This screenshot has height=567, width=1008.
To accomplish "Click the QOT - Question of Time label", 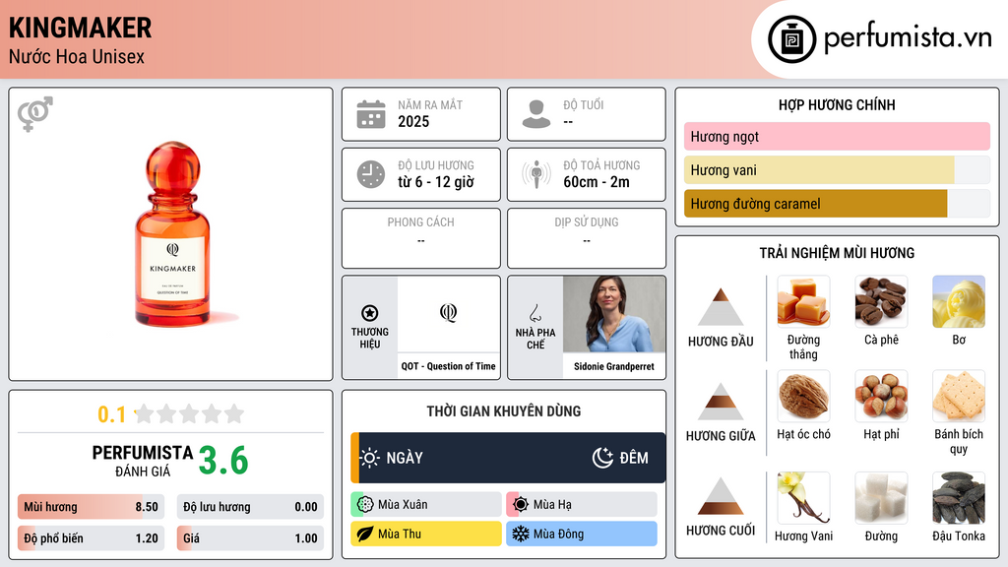I will [448, 366].
